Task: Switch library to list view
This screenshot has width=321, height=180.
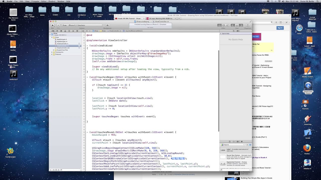Action: [250, 145]
